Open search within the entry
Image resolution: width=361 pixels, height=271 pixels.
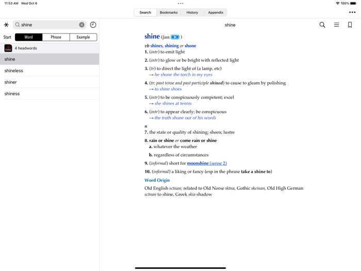click(x=322, y=25)
